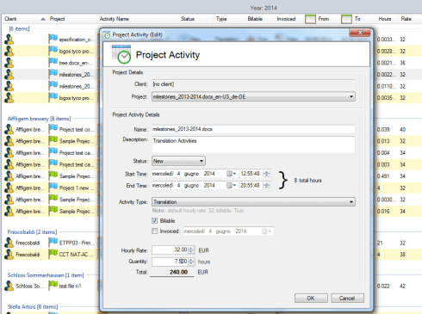This screenshot has width=422, height=314.
Task: Open the Status dropdown showing New
Action: tap(202, 161)
